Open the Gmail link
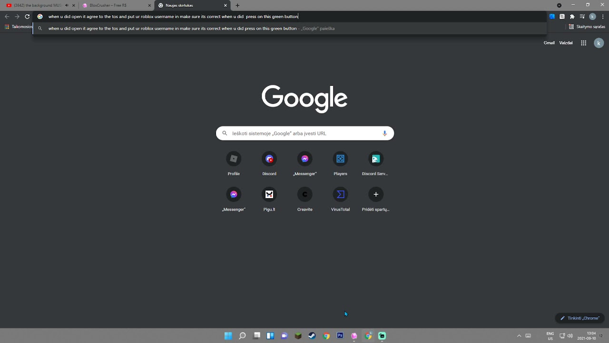609x343 pixels. (x=549, y=43)
